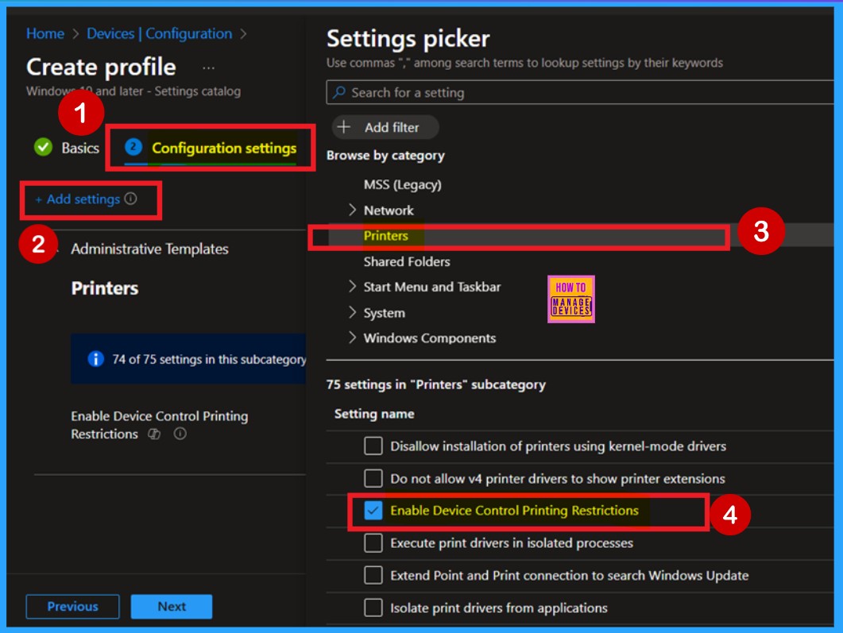Go to the Basics step tab
The width and height of the screenshot is (843, 633).
(x=79, y=149)
